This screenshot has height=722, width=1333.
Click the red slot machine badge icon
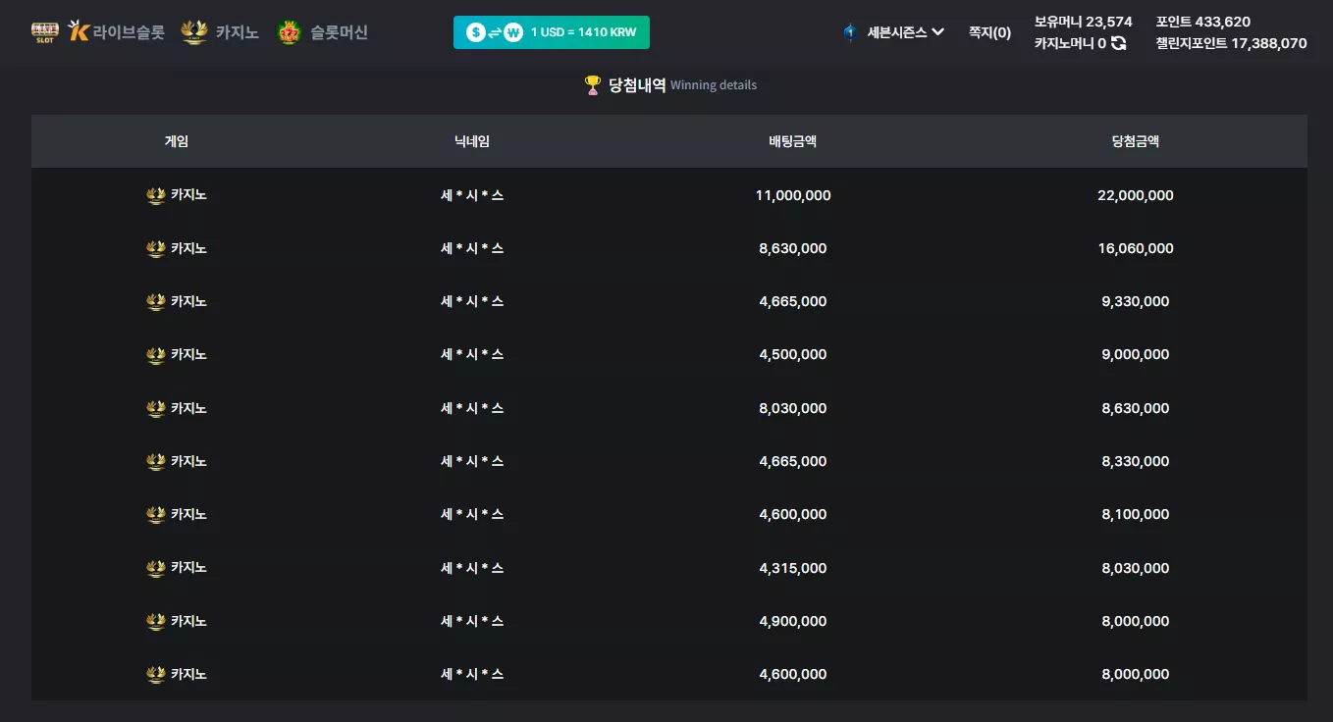(289, 32)
